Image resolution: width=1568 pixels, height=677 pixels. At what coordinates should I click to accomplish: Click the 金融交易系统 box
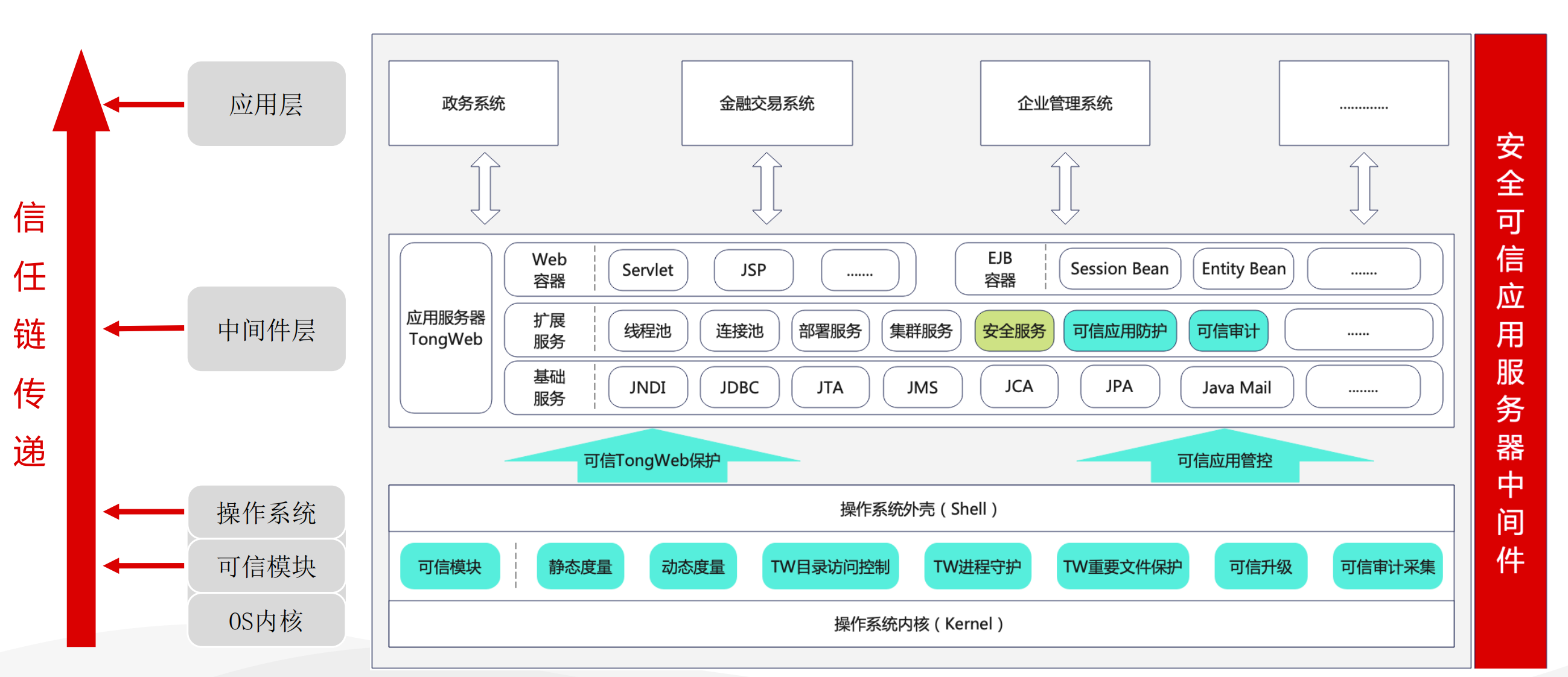point(766,103)
